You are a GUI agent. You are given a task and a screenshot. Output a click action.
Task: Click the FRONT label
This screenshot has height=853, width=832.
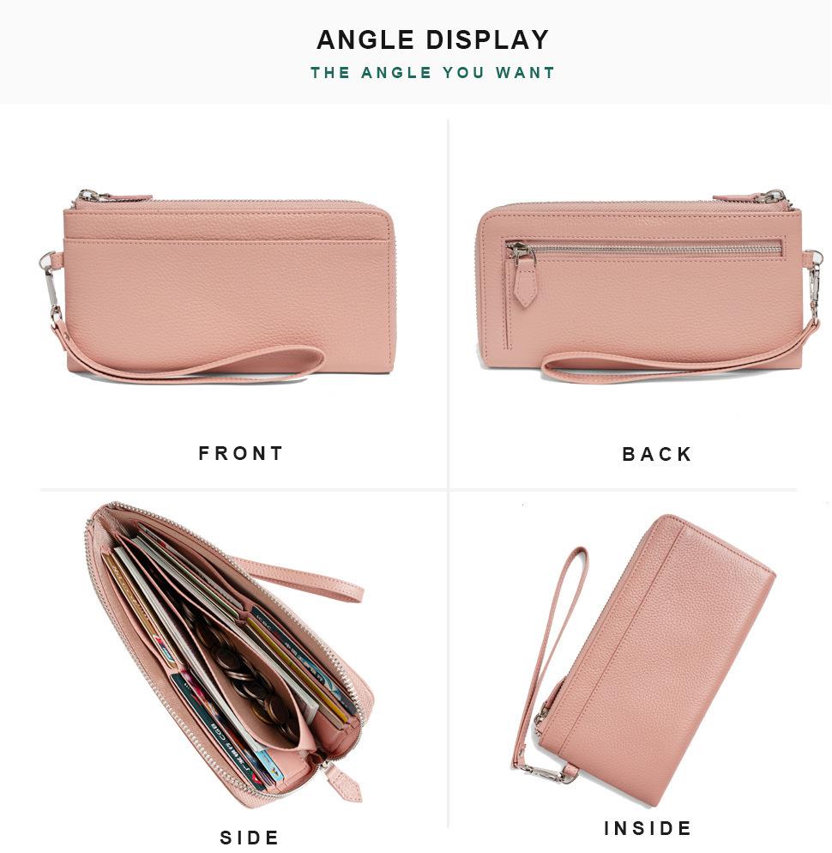(241, 453)
